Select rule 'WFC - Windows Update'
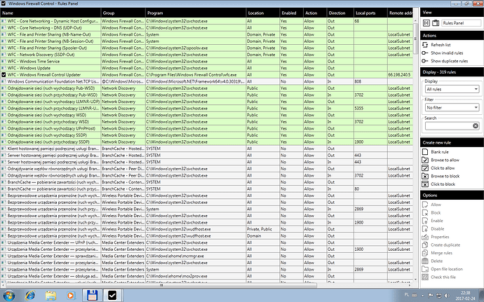Screen dimensions: 484x302 pyautogui.click(x=206, y=68)
